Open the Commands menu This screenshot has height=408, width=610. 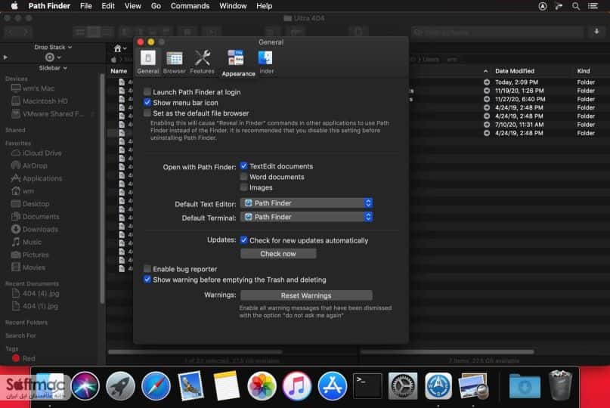pyautogui.click(x=190, y=6)
